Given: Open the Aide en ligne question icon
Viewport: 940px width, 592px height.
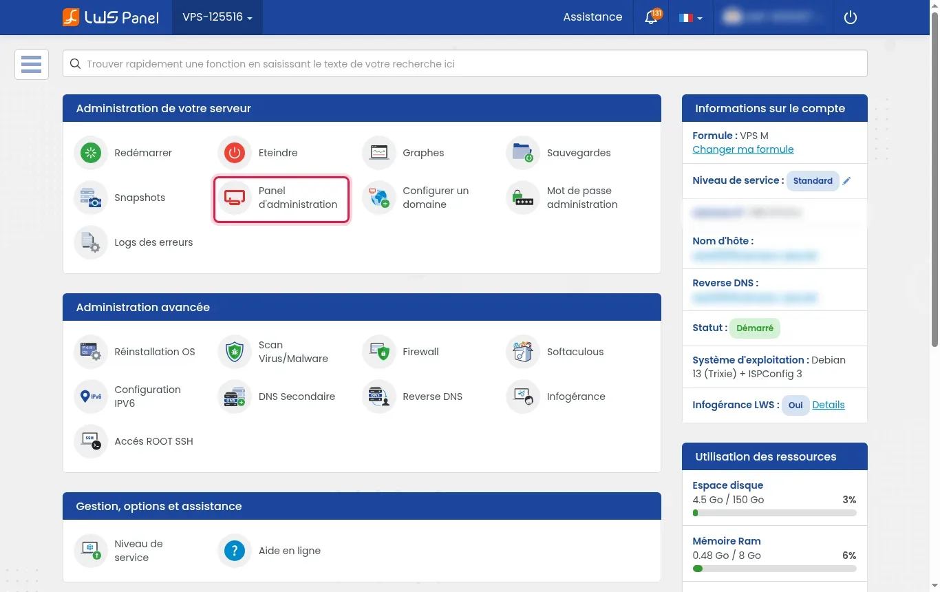Looking at the screenshot, I should click(x=235, y=551).
